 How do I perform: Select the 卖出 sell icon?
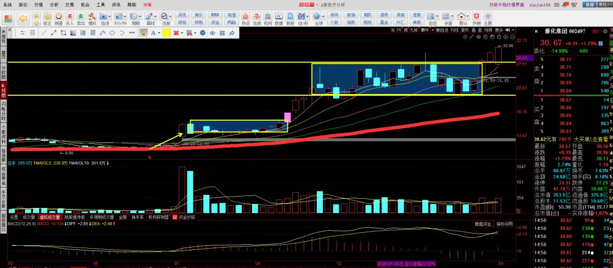(81, 18)
